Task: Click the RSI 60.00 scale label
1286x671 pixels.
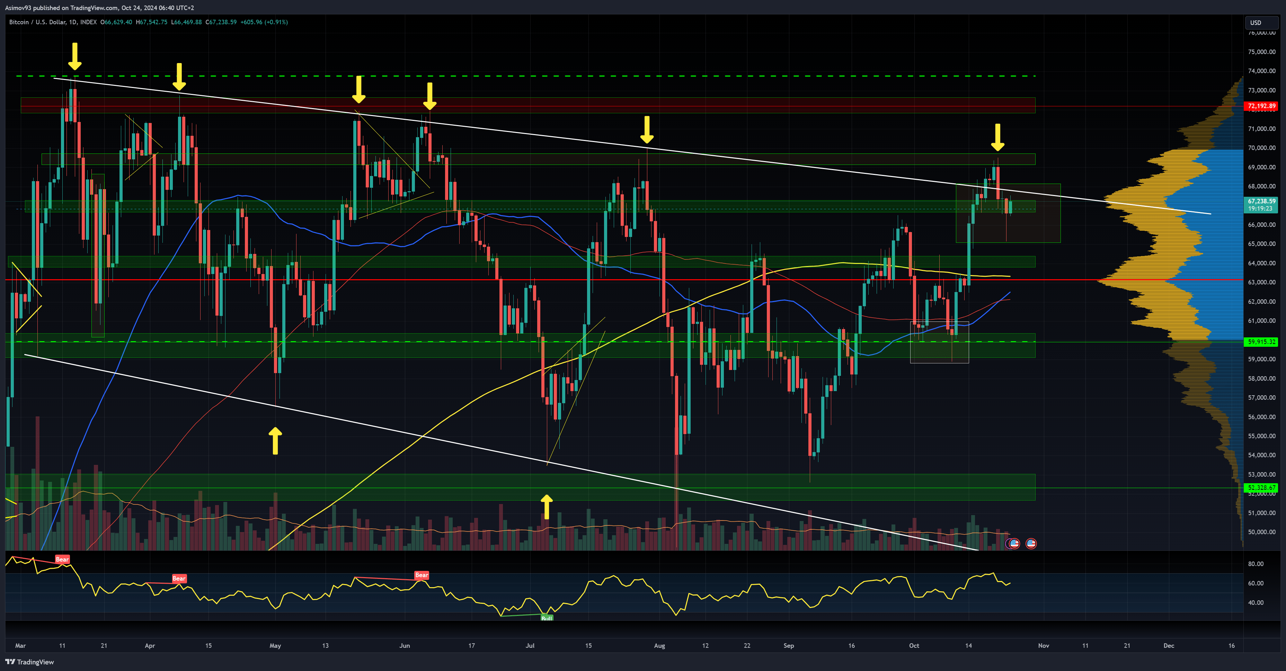Action: [x=1256, y=583]
